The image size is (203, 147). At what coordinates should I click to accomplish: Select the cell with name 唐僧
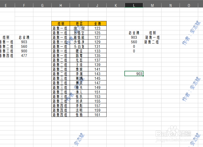point(79,28)
